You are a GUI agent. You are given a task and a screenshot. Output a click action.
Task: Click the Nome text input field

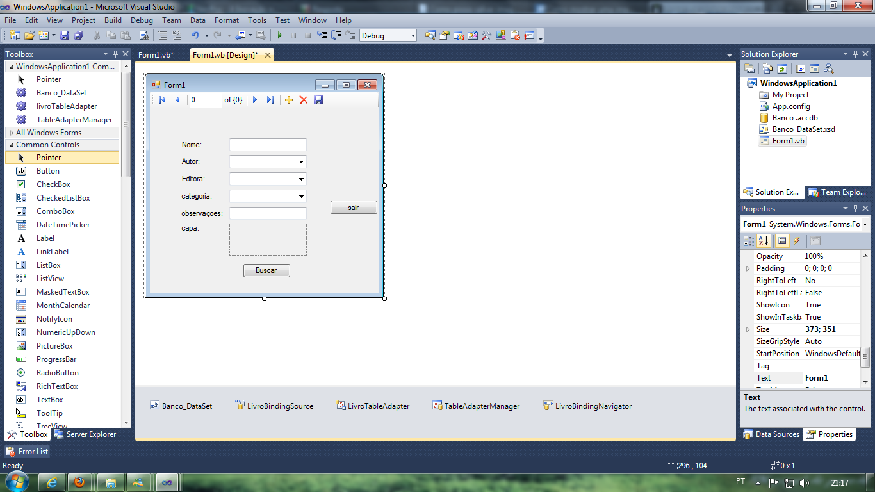point(268,145)
